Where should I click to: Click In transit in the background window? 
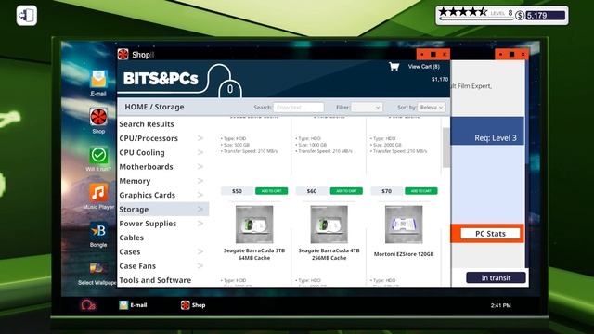tap(496, 278)
